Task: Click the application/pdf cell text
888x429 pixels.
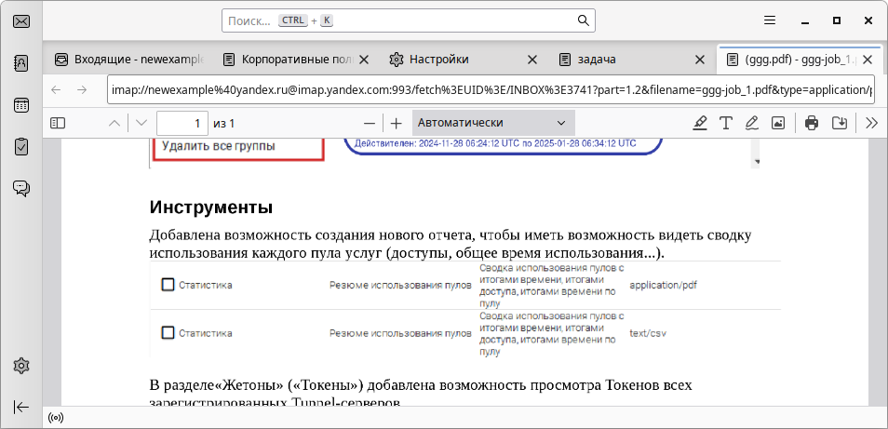Action: [x=663, y=285]
